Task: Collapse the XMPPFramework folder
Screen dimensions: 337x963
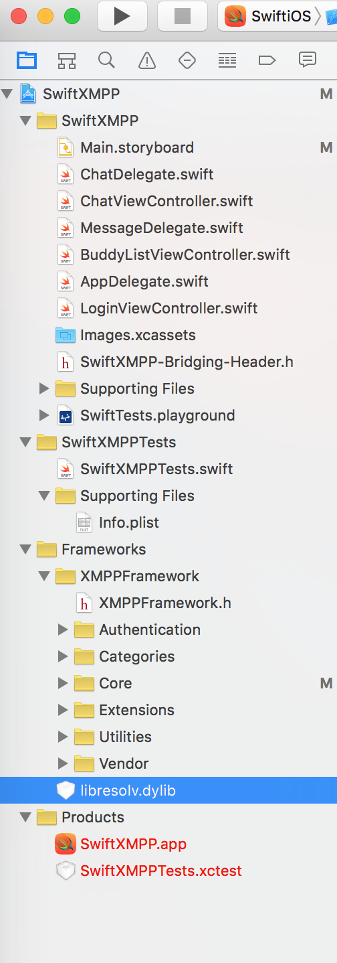Action: pyautogui.click(x=45, y=576)
